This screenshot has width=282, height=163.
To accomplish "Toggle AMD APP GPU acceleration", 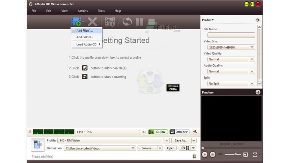I will point(179,132).
